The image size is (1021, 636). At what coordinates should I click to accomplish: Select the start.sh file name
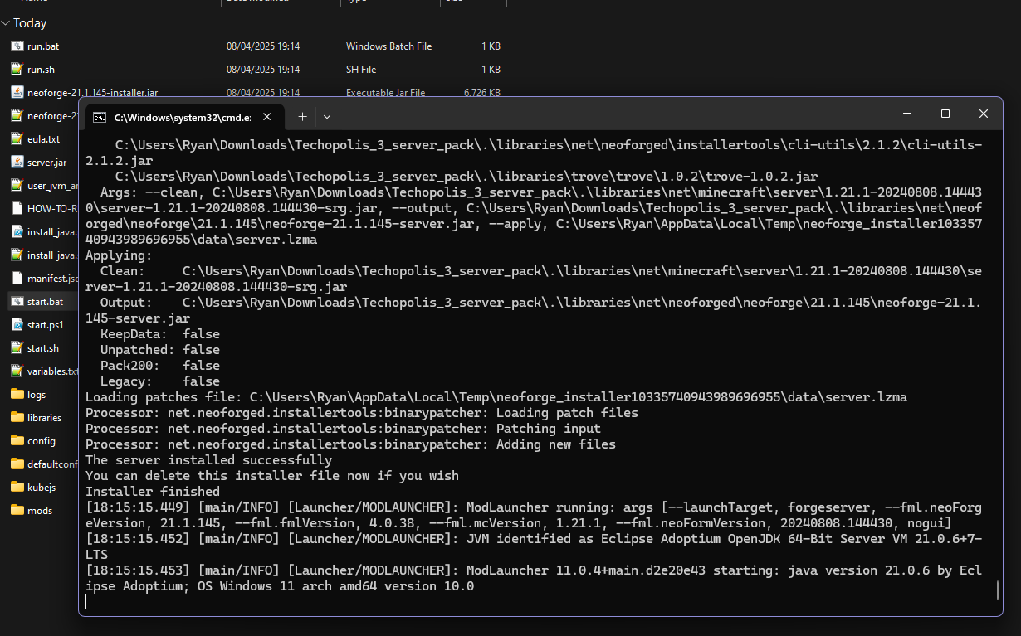(43, 348)
